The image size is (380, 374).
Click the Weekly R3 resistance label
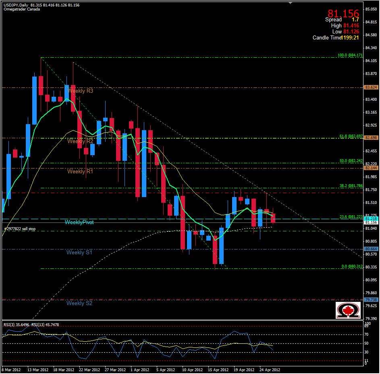click(80, 91)
